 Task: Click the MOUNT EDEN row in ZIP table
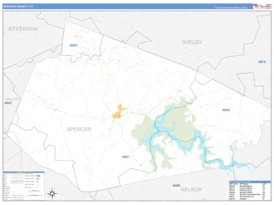coord(247,192)
